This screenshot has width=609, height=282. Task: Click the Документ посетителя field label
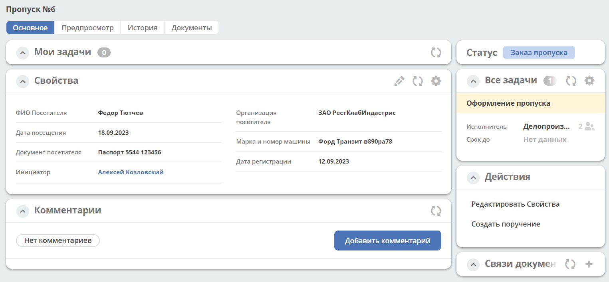(x=49, y=152)
